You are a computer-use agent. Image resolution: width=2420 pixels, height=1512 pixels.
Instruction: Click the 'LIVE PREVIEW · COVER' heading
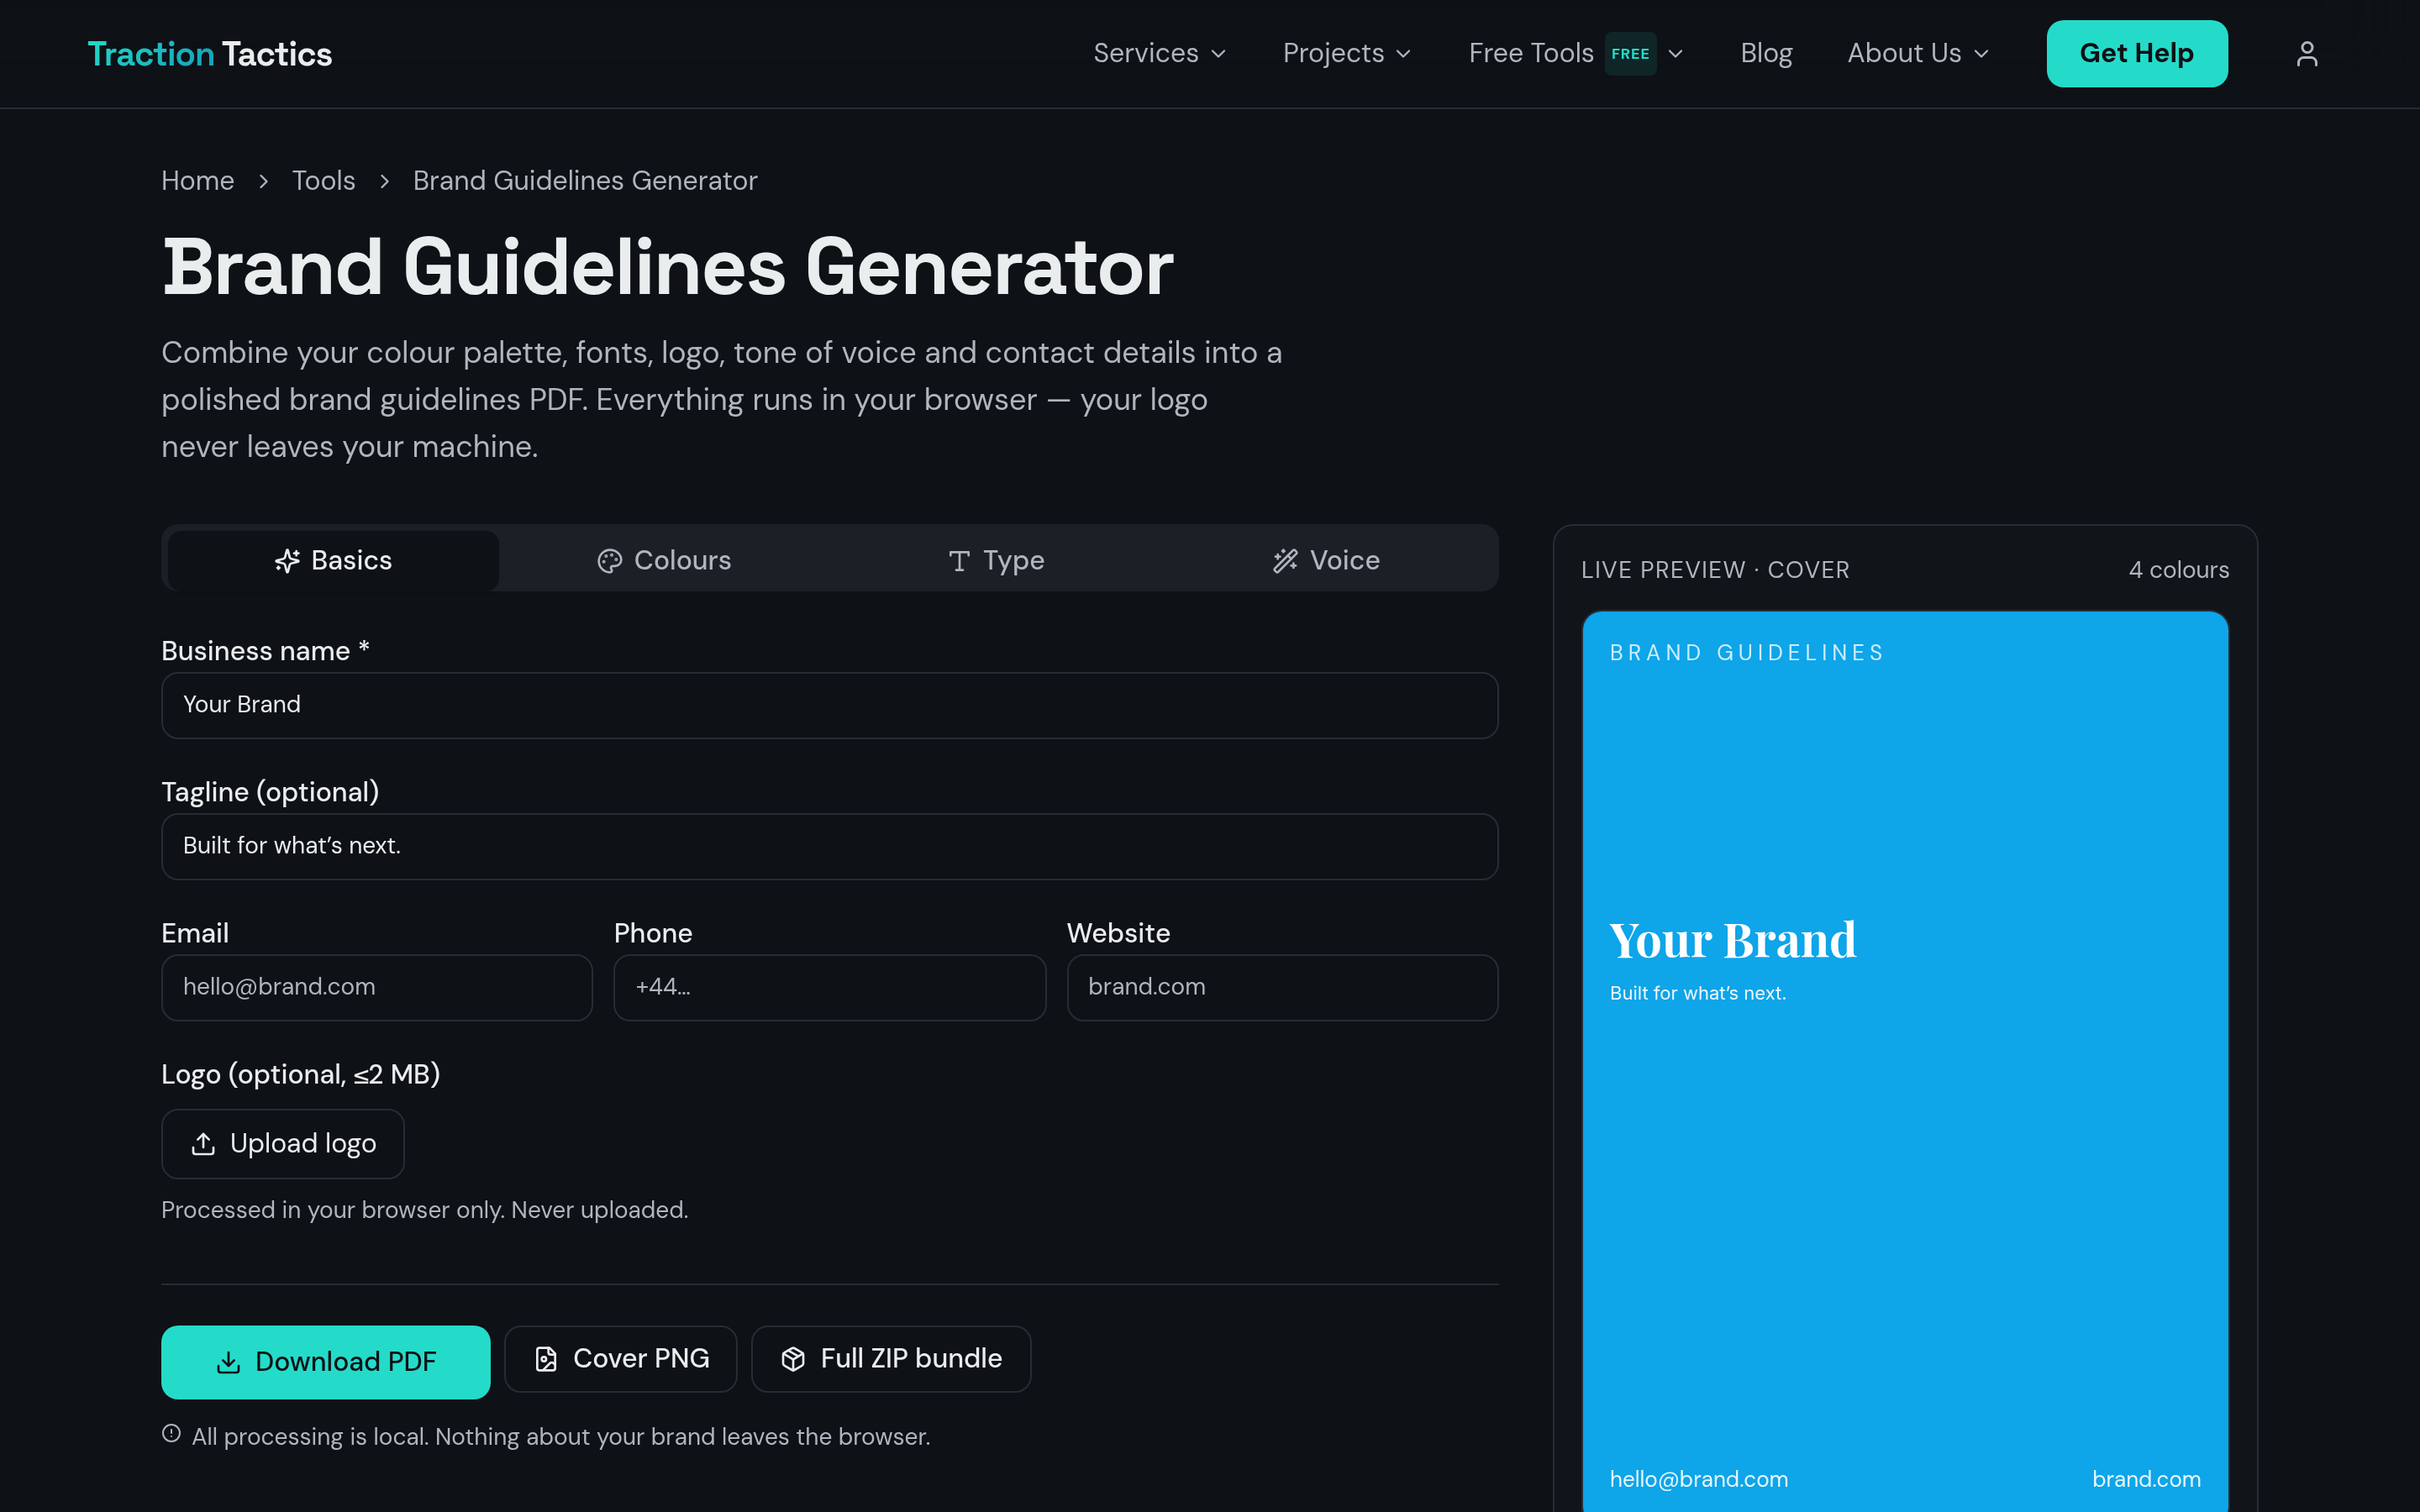[1714, 570]
